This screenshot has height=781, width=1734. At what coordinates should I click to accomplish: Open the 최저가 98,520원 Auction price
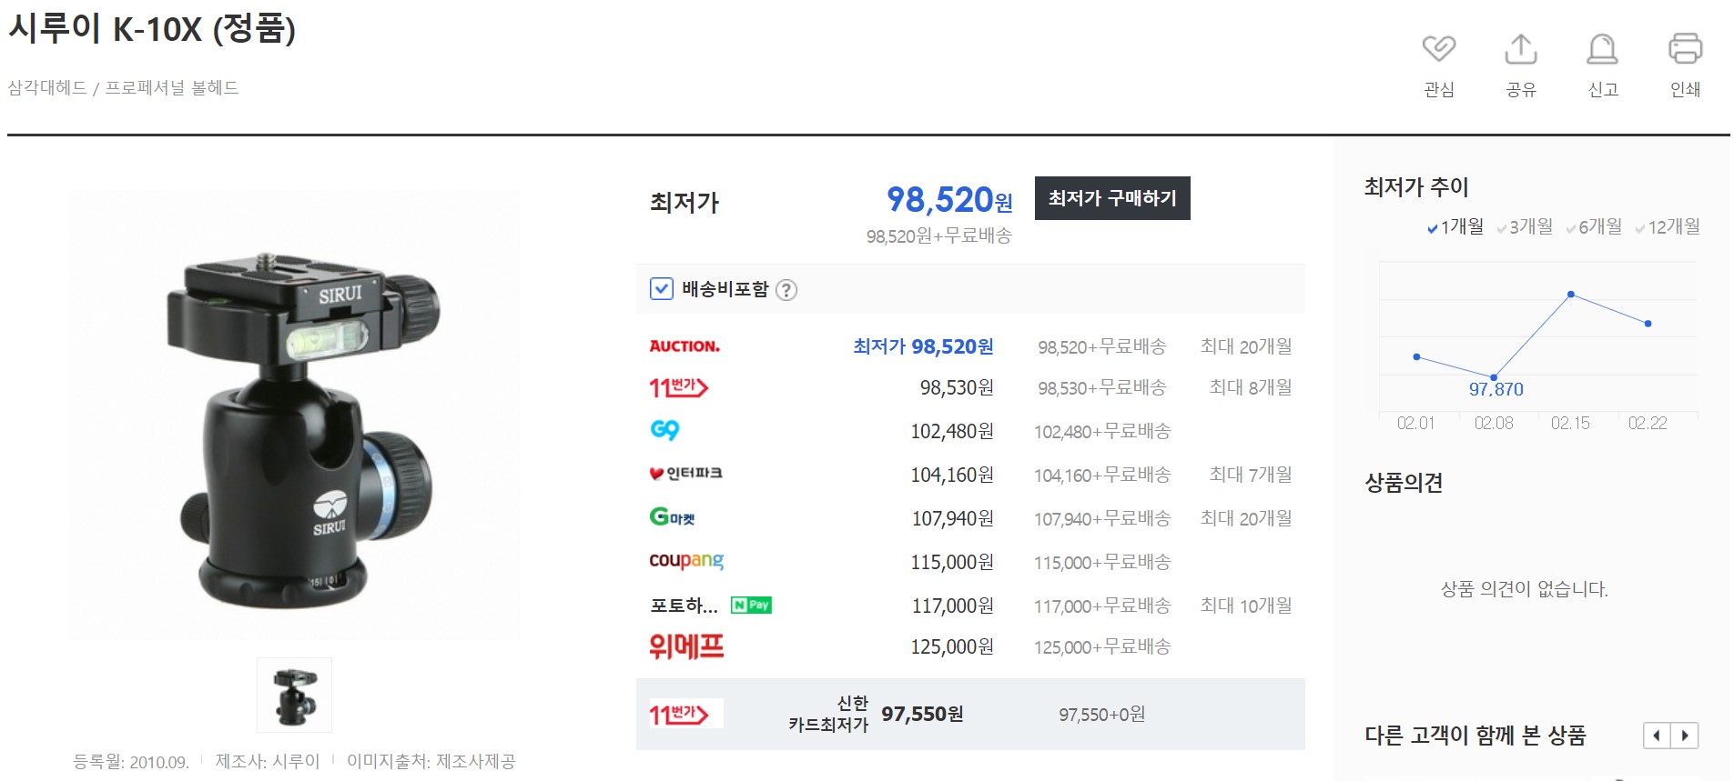point(923,346)
